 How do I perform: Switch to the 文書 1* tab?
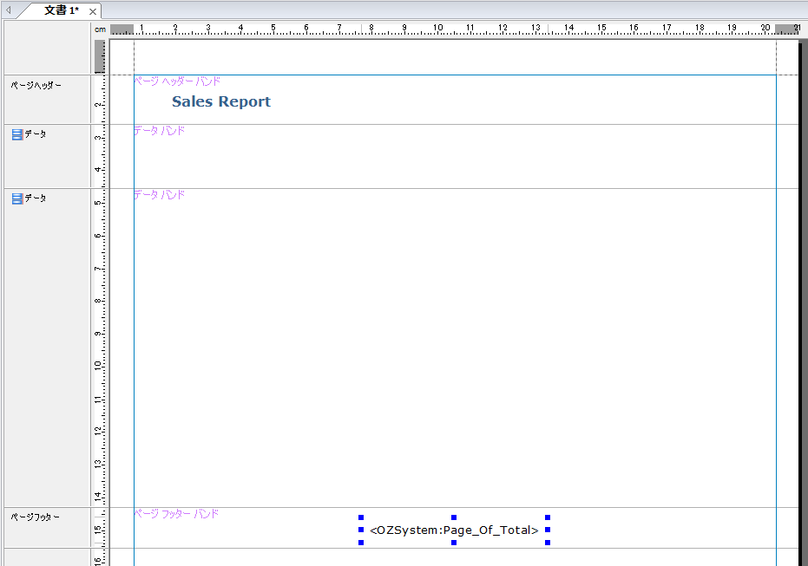click(x=61, y=10)
